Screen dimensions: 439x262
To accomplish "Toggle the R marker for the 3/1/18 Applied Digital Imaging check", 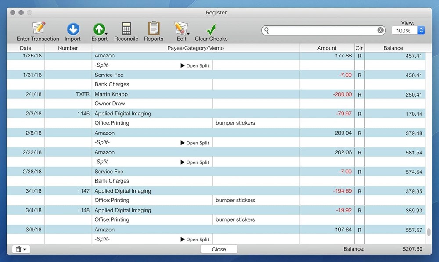I will point(359,190).
